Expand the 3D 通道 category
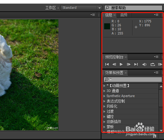Screen dimensions: 164x140 [104, 91]
